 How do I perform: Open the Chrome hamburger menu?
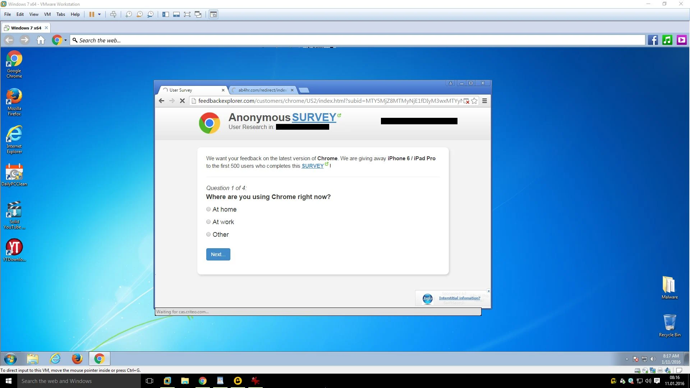(x=484, y=101)
